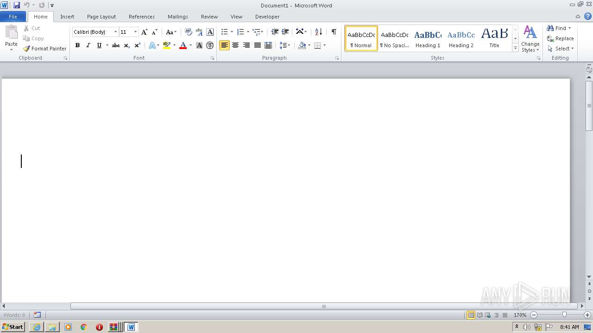Click the Subscript button
The image size is (593, 333).
click(x=126, y=45)
